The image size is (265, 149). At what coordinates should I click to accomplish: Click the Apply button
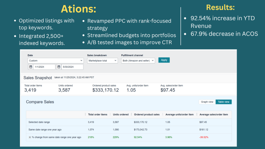pos(164,60)
